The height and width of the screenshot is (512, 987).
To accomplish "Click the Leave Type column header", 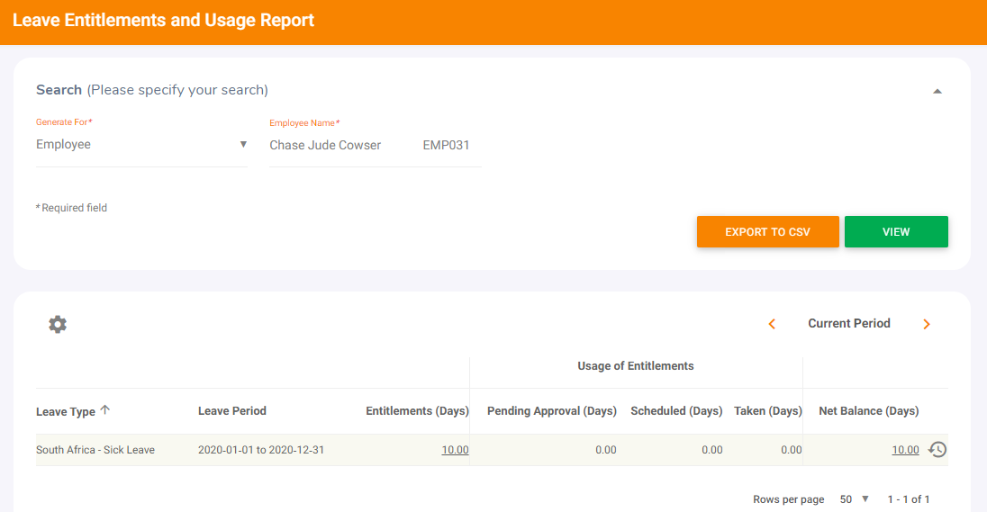I will [x=66, y=411].
